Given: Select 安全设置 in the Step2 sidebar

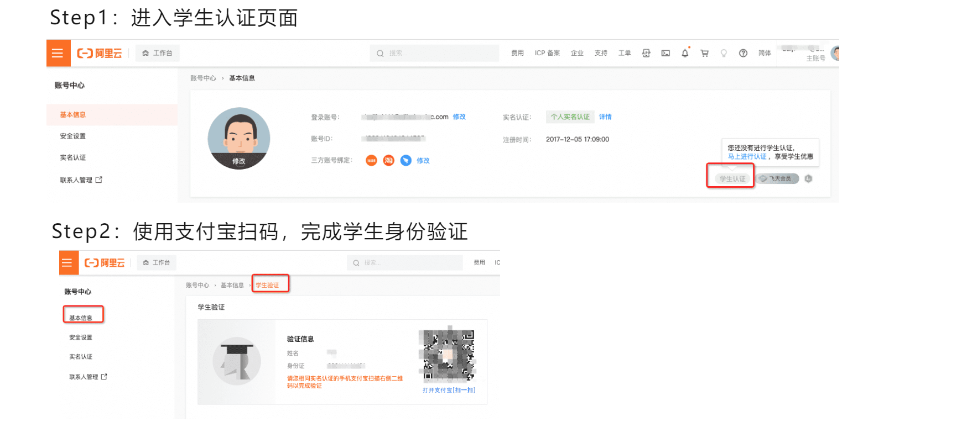Looking at the screenshot, I should point(81,337).
